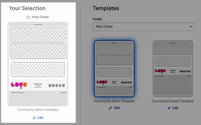Click the LinkedIn icon in the selected template preview

[x=57, y=85]
